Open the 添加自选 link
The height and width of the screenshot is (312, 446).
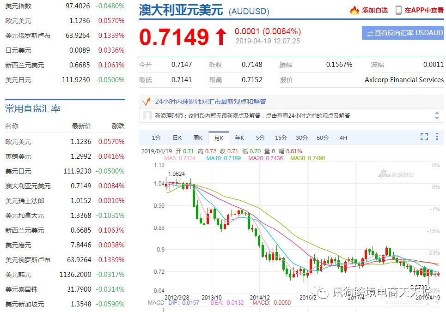(374, 10)
